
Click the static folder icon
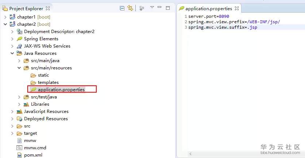(33, 75)
